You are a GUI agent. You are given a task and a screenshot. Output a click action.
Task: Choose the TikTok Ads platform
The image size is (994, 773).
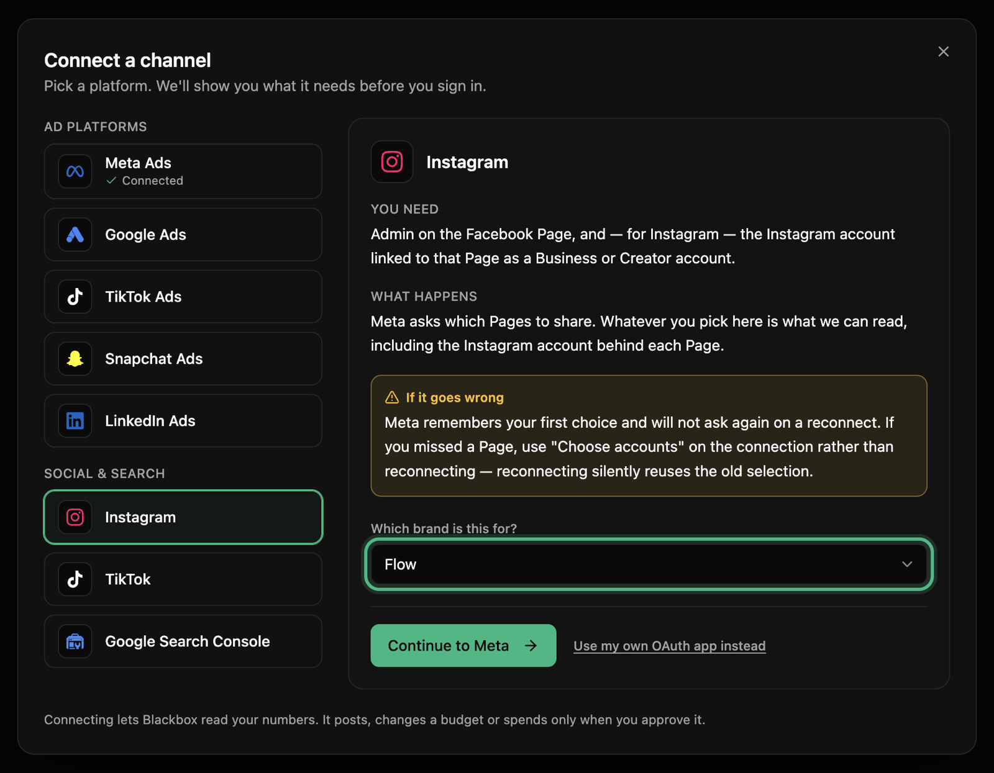coord(183,297)
